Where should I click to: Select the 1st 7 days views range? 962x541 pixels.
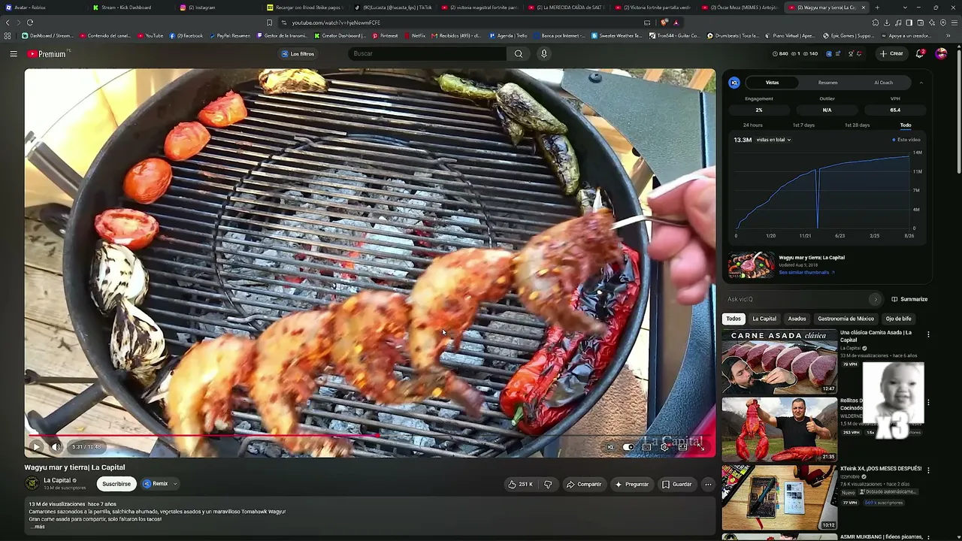coord(803,125)
